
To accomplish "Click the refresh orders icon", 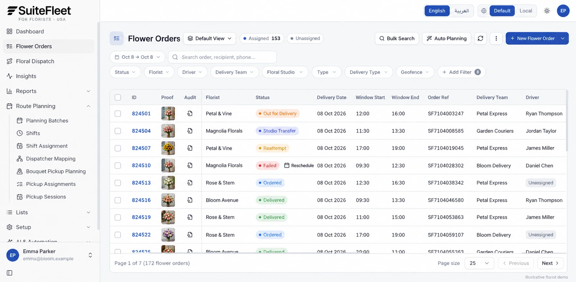I will 480,39.
